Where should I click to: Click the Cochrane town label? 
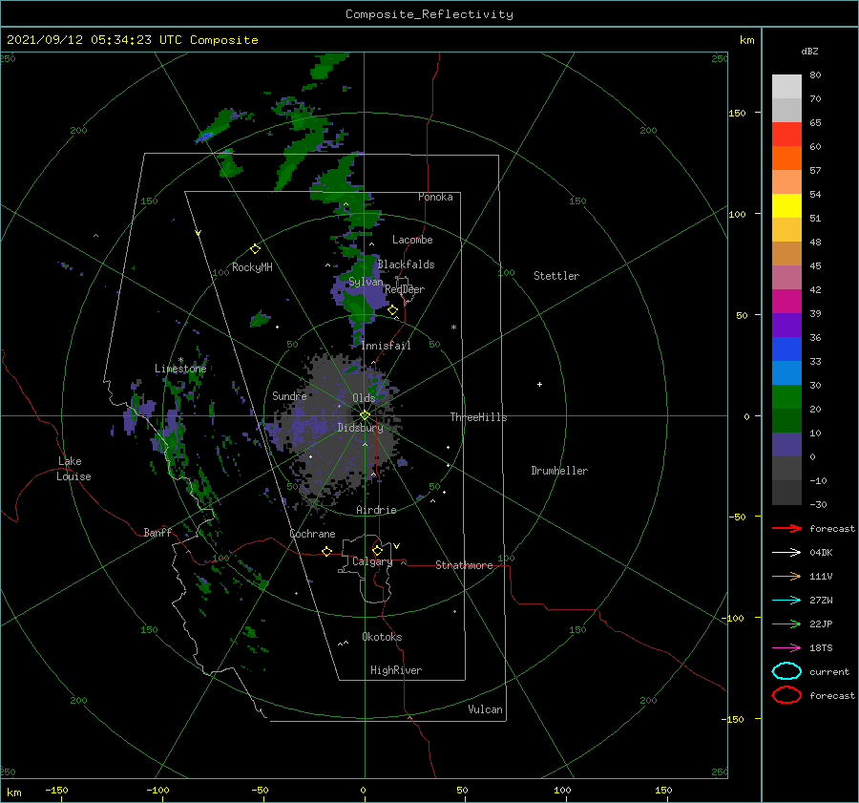[312, 534]
